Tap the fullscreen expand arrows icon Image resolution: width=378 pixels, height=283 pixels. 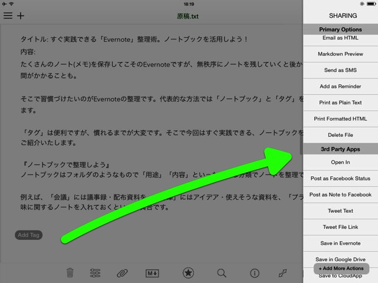tap(282, 273)
